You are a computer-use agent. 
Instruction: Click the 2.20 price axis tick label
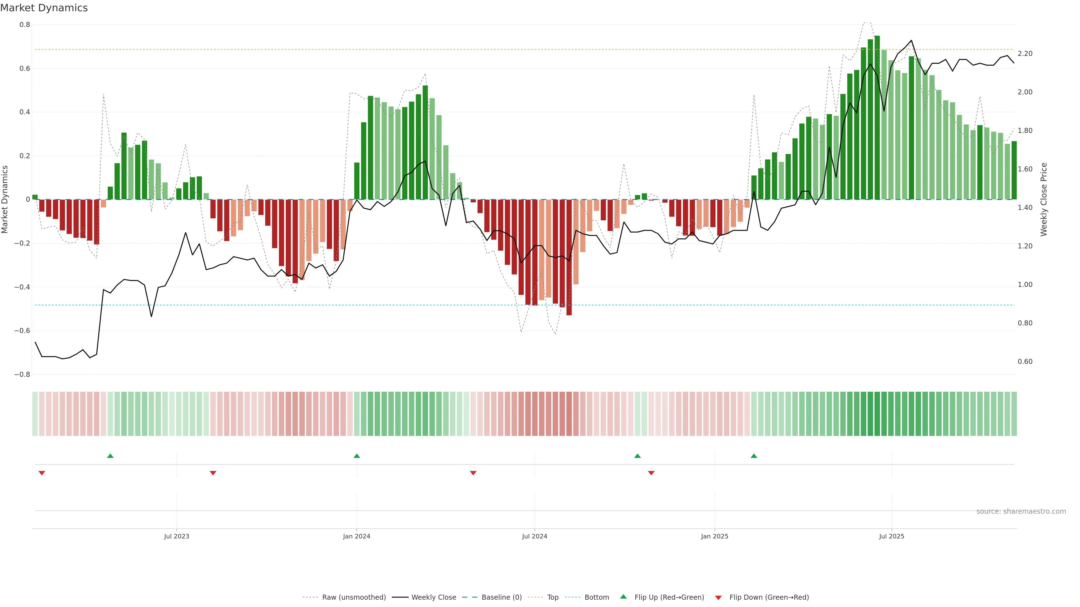tap(1025, 54)
